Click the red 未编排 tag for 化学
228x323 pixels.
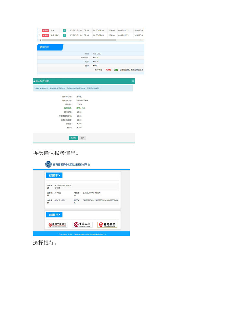[45, 30]
